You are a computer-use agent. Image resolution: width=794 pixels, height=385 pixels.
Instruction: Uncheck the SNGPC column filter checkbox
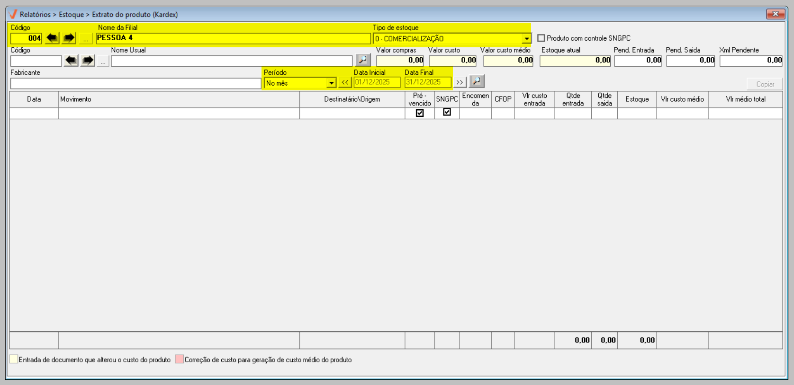click(447, 112)
